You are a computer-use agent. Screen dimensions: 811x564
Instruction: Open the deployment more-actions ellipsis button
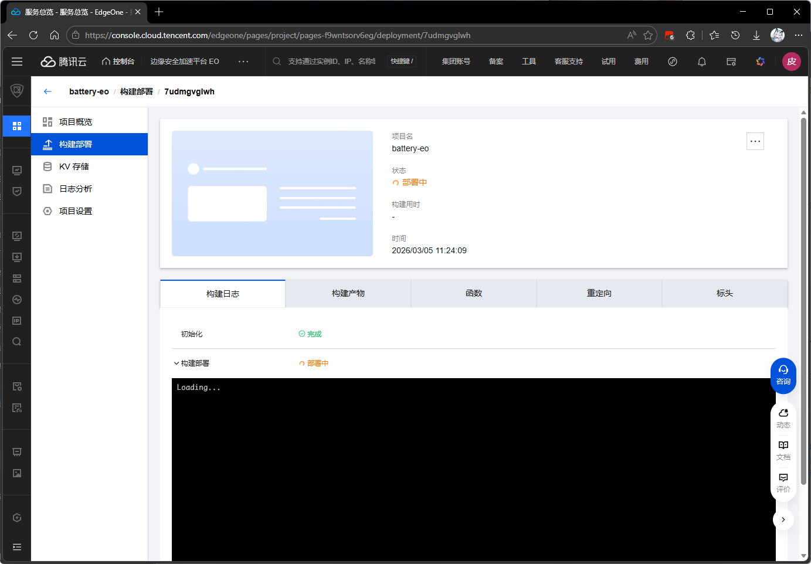tap(755, 141)
